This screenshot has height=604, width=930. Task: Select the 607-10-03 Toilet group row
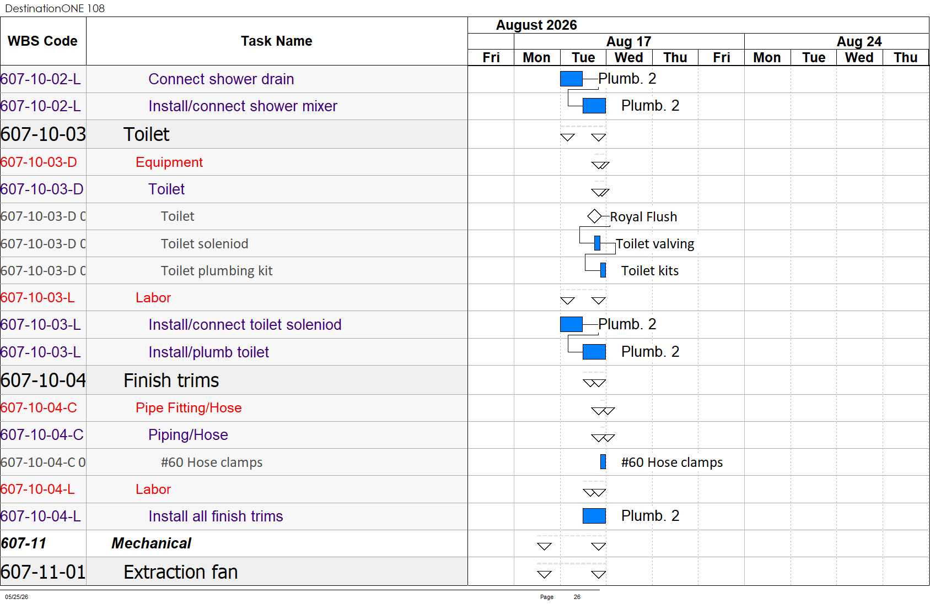[234, 134]
